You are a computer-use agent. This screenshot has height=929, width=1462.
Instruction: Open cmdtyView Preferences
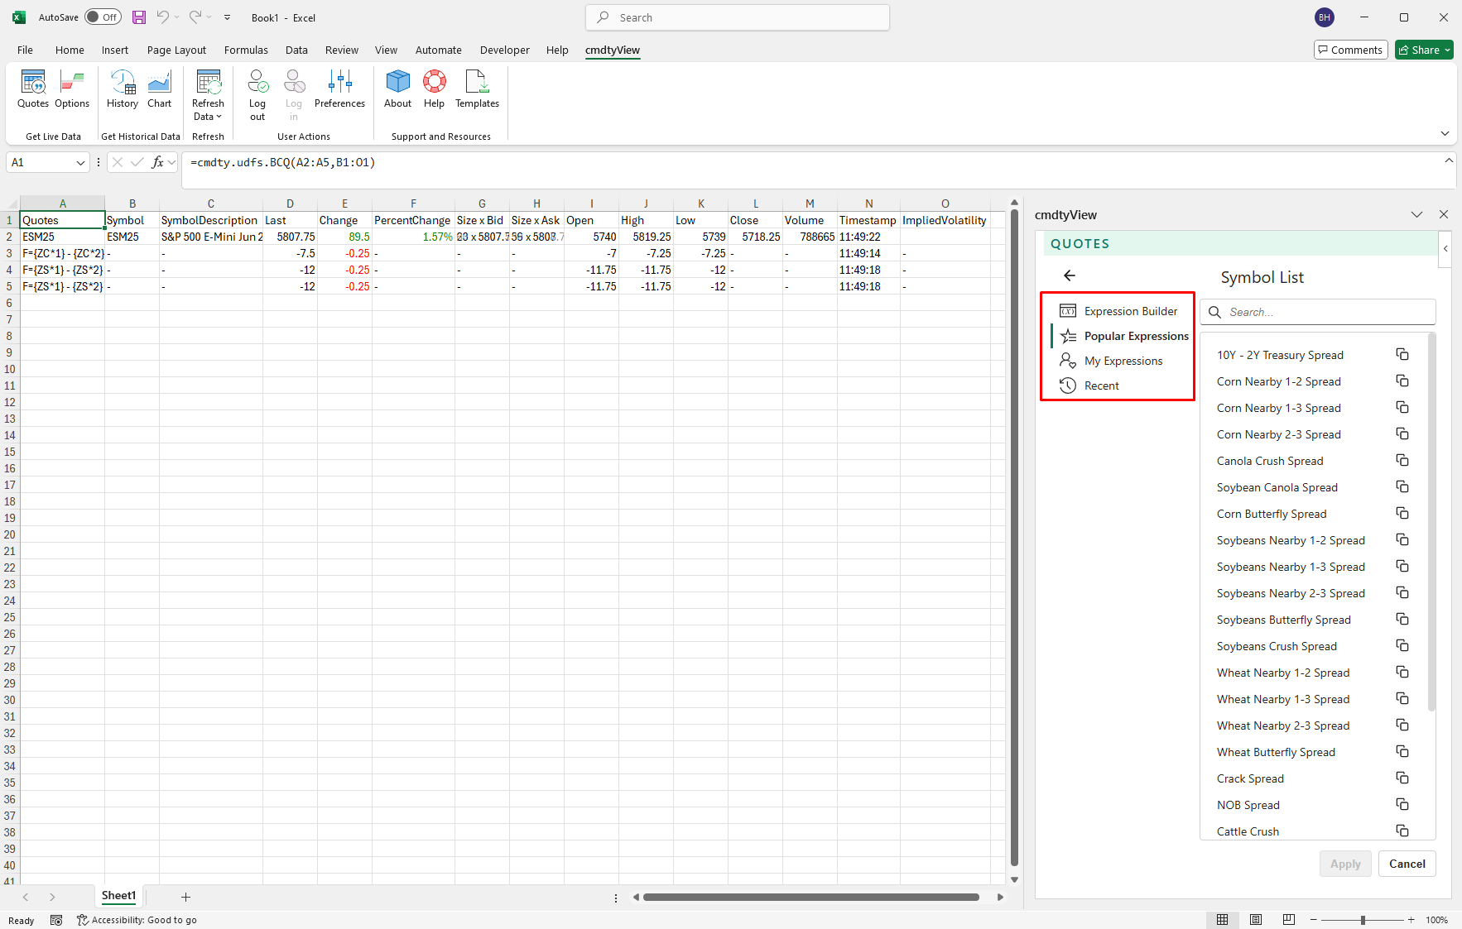(339, 91)
